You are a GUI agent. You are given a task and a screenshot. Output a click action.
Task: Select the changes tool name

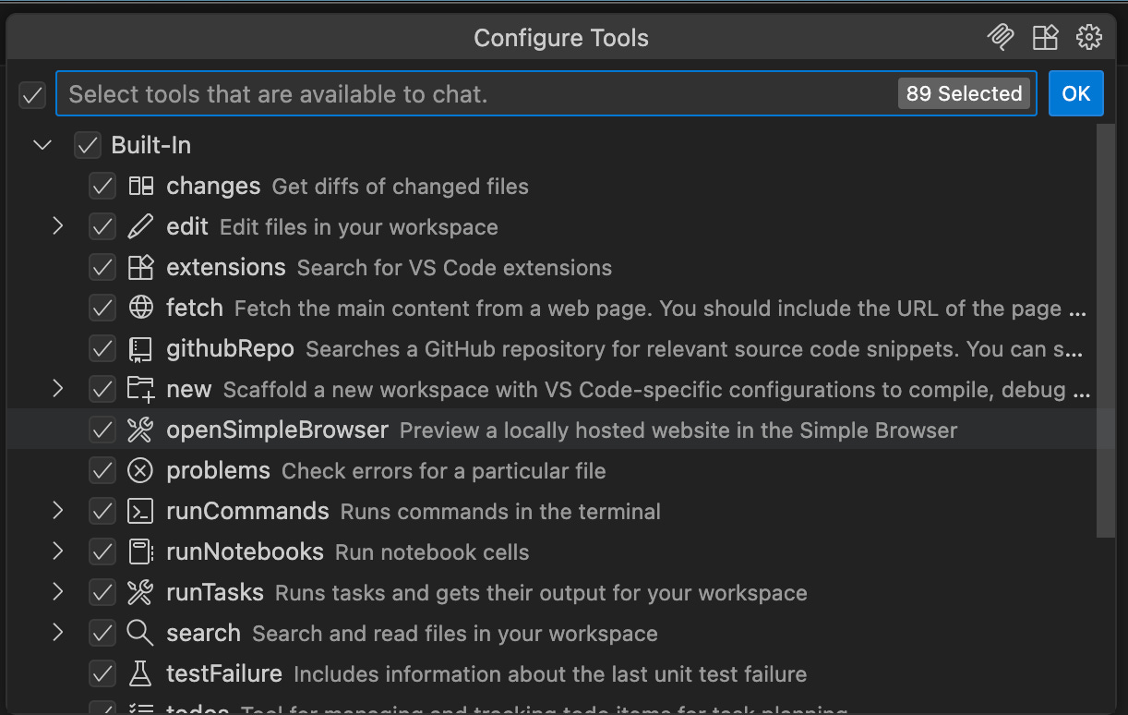pos(213,187)
